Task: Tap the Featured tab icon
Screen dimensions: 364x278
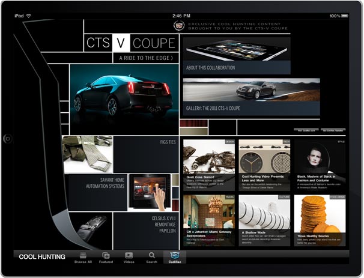Action: tap(106, 256)
